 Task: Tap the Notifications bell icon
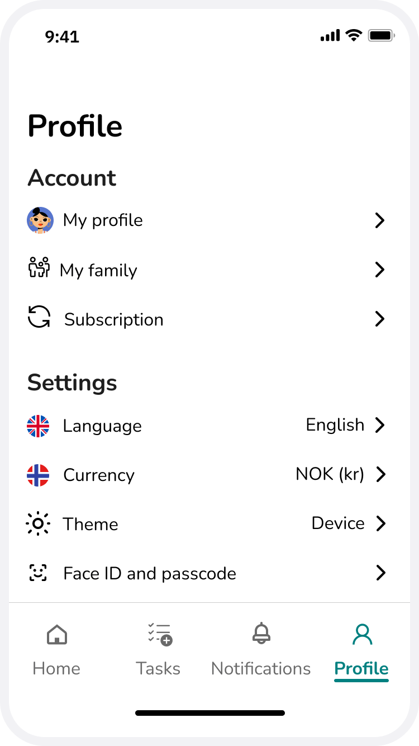[x=261, y=634]
